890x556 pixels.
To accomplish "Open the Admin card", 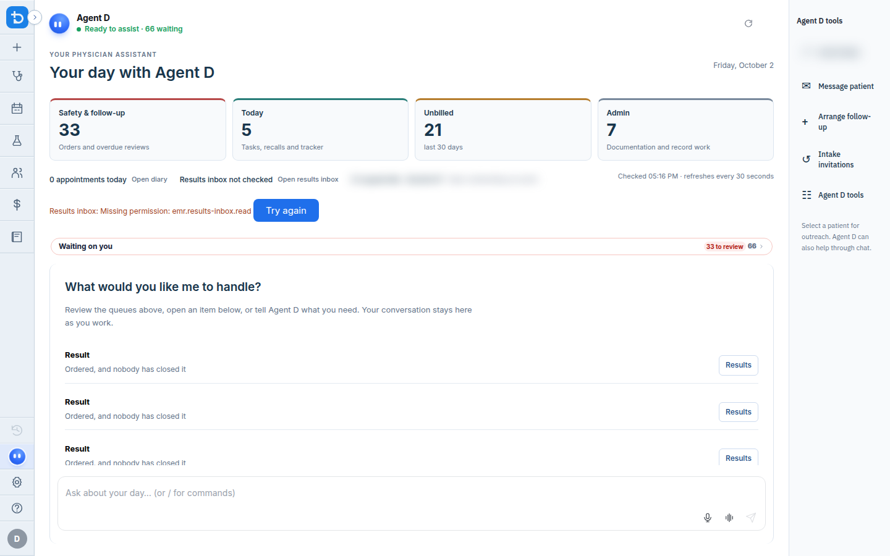I will (x=685, y=129).
